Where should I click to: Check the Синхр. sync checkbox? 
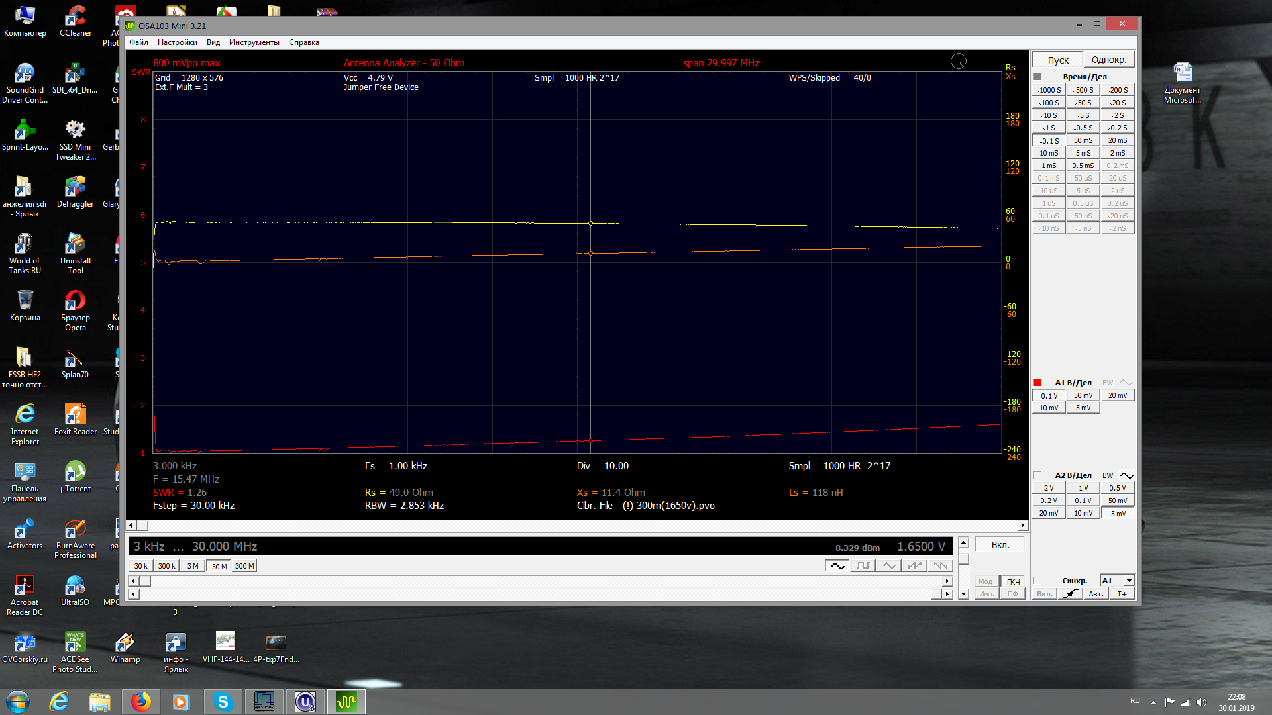click(1037, 581)
